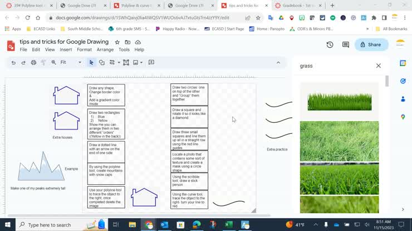Open the Format menu
Screen dimensions: 412x231
click(x=84, y=49)
